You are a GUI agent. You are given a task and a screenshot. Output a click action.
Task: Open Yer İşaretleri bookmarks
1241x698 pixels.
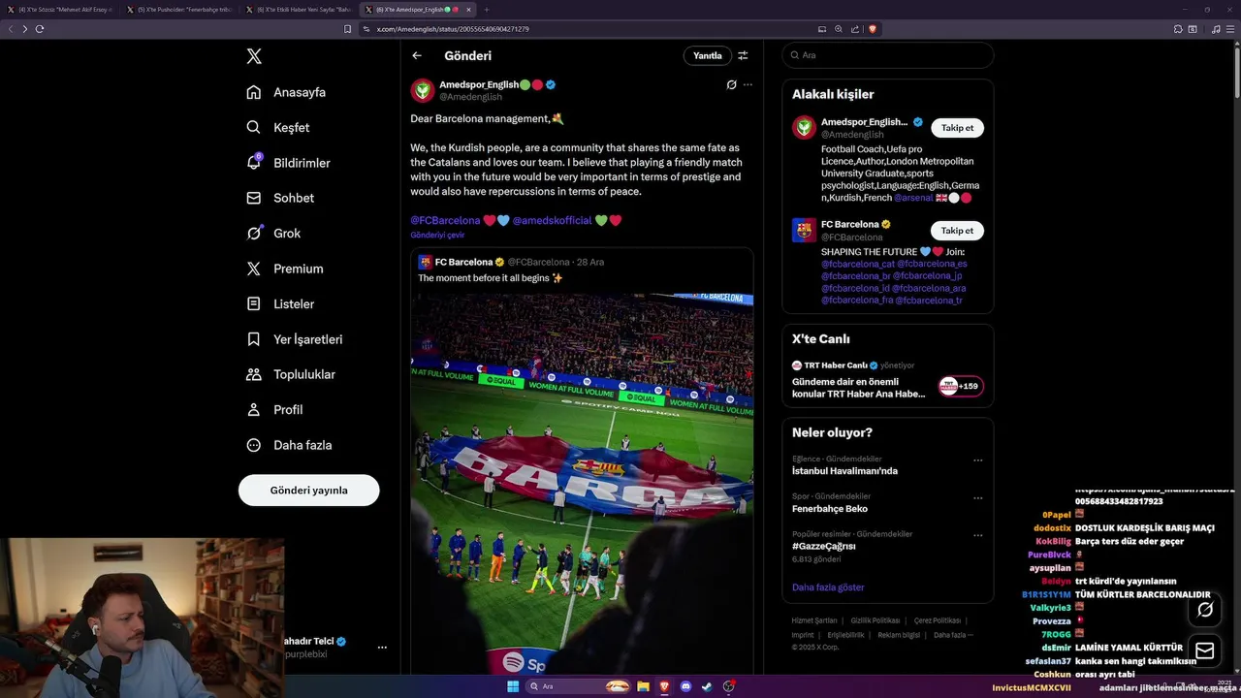pyautogui.click(x=294, y=339)
